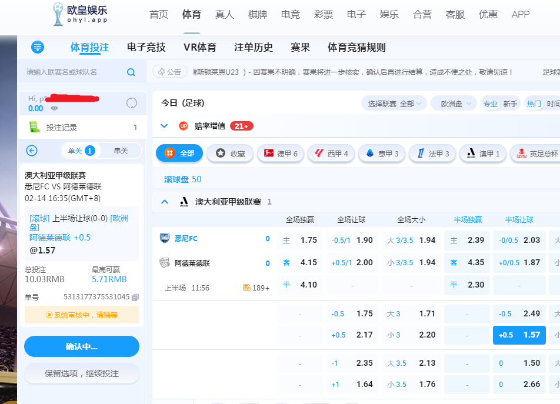Click 保留选项，继续投注 button
This screenshot has height=404, width=560.
tap(82, 373)
